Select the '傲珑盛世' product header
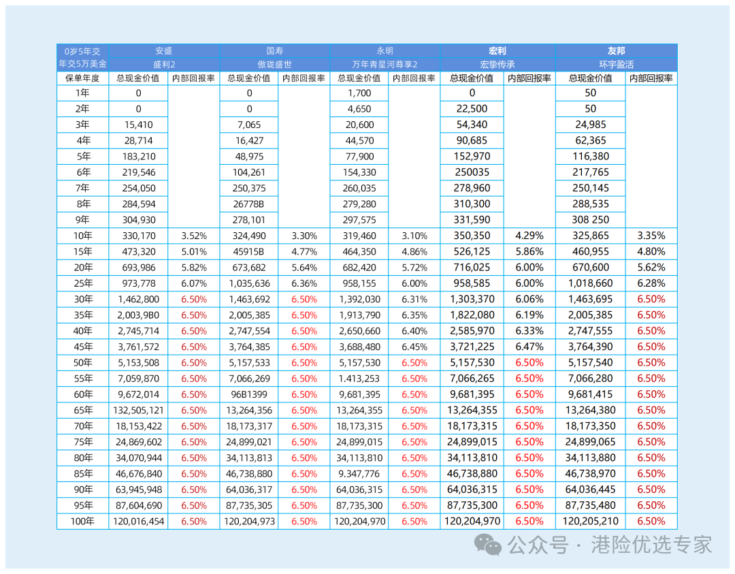 275,64
